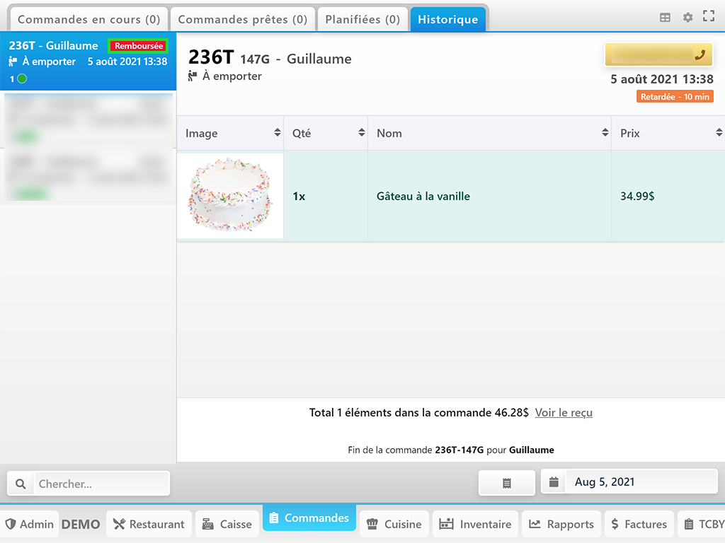Click the receipt icon button near date

pyautogui.click(x=507, y=483)
